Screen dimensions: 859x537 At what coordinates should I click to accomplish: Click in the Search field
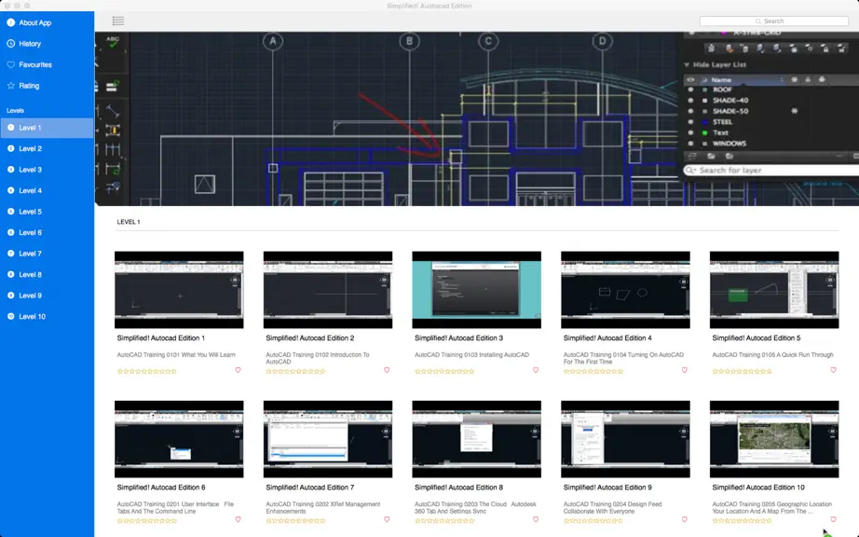[773, 21]
